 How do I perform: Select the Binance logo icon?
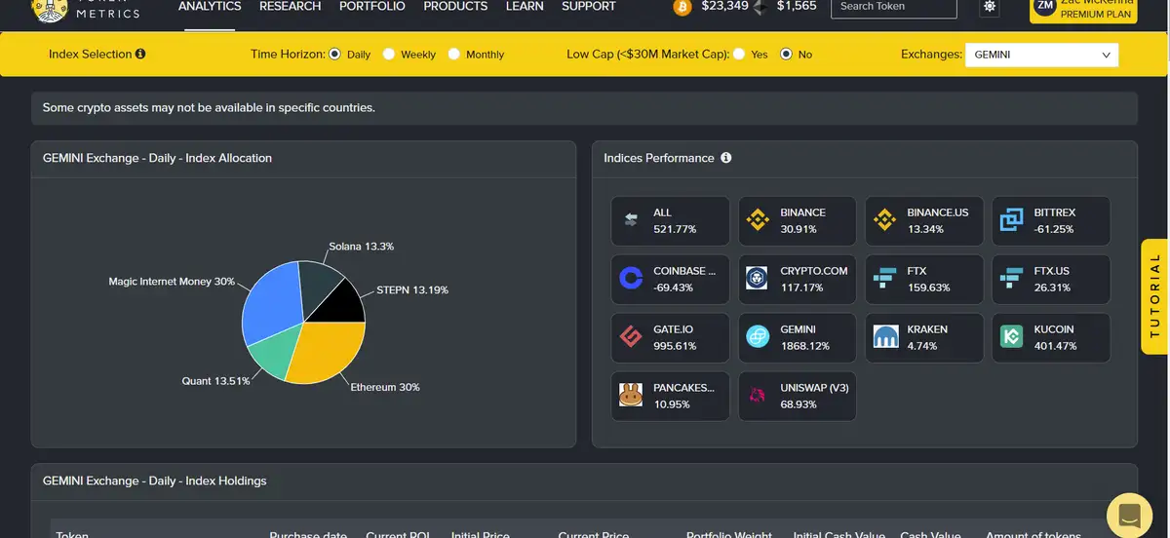758,220
